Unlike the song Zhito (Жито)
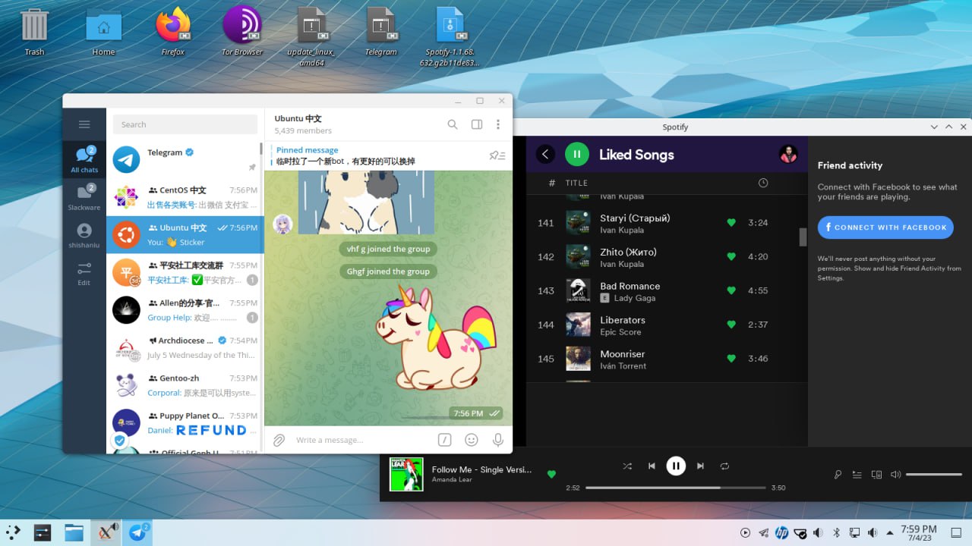Screen dimensions: 972x546 (x=731, y=257)
